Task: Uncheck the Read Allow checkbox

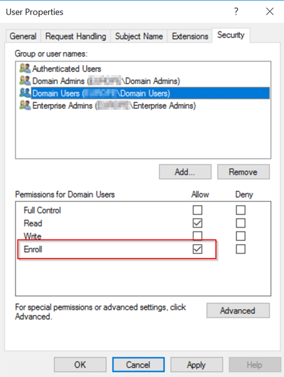Action: click(198, 223)
